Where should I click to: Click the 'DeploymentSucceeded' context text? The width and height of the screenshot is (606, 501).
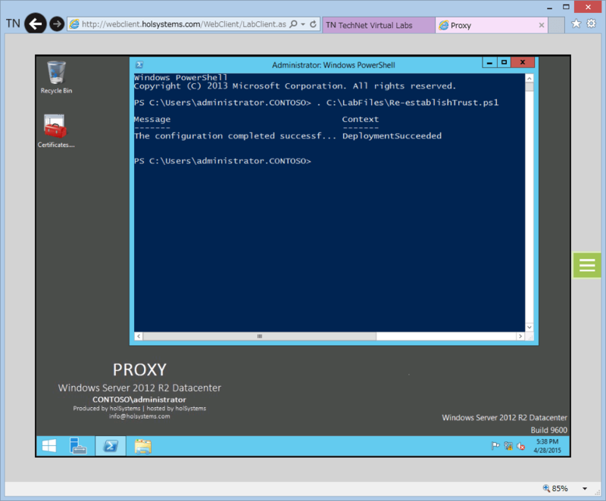(x=392, y=136)
